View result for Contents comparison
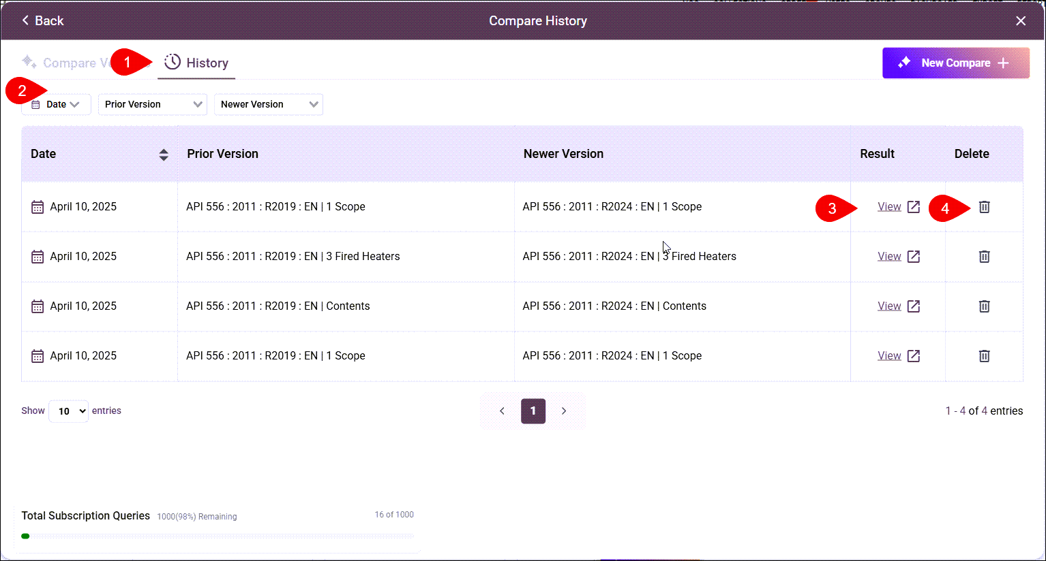 [x=889, y=306]
